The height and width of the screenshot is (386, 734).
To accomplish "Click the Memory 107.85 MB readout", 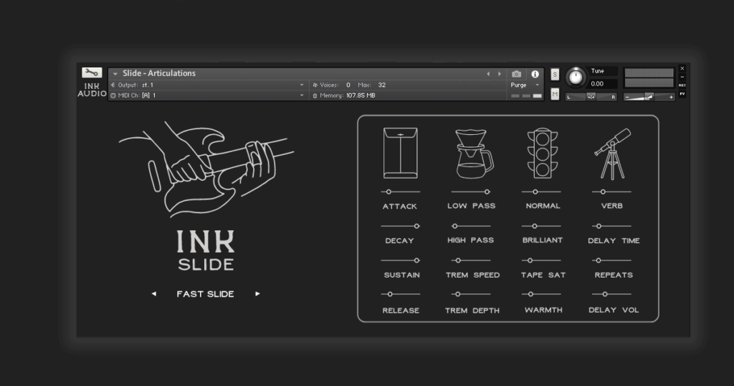I will tap(345, 95).
